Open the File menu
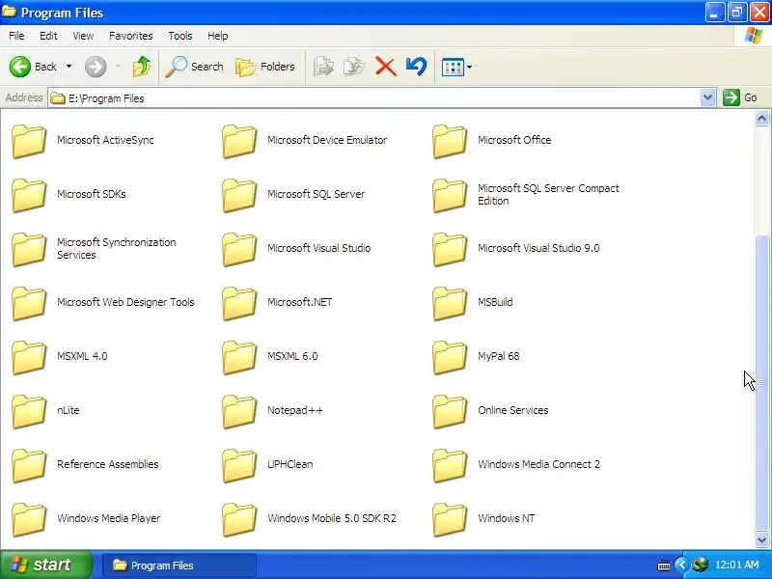Viewport: 772px width, 579px height. click(16, 36)
